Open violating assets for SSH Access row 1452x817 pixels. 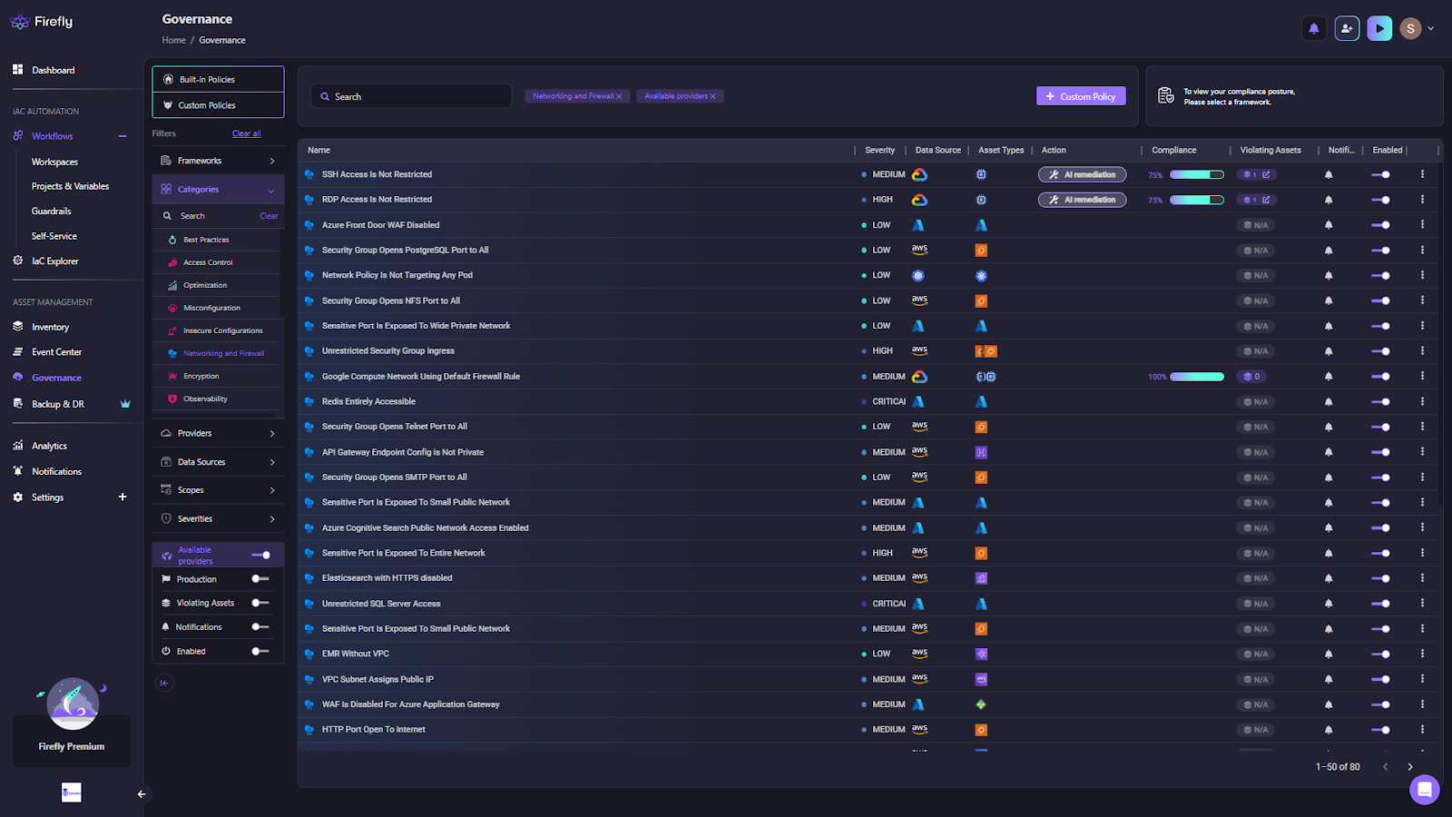1257,174
